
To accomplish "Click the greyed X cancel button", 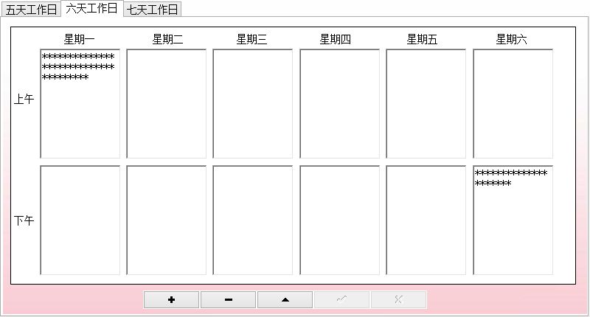I will pos(399,300).
